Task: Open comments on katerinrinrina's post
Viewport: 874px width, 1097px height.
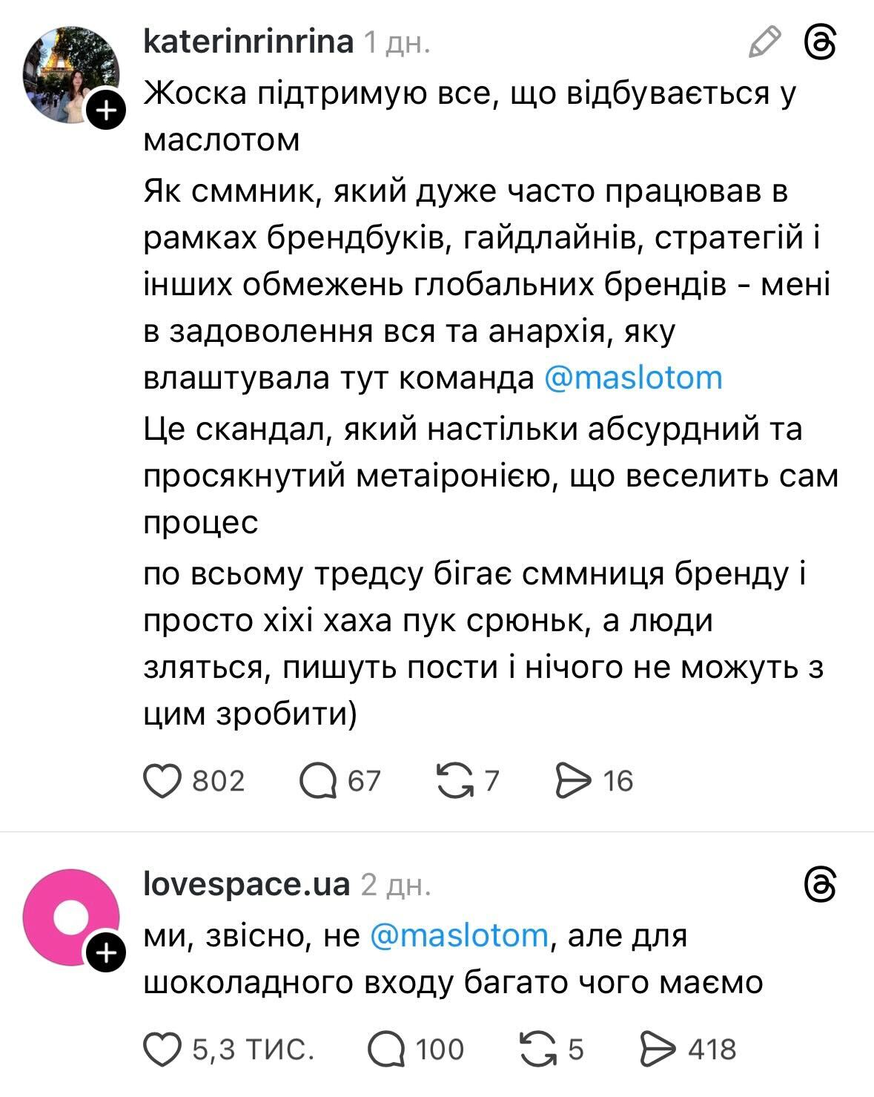Action: (x=319, y=781)
